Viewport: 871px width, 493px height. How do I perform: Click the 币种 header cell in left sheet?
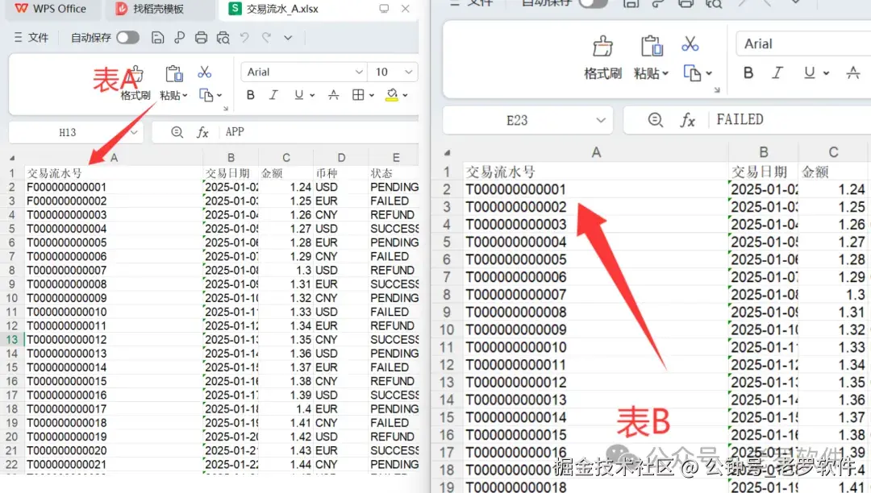[341, 173]
